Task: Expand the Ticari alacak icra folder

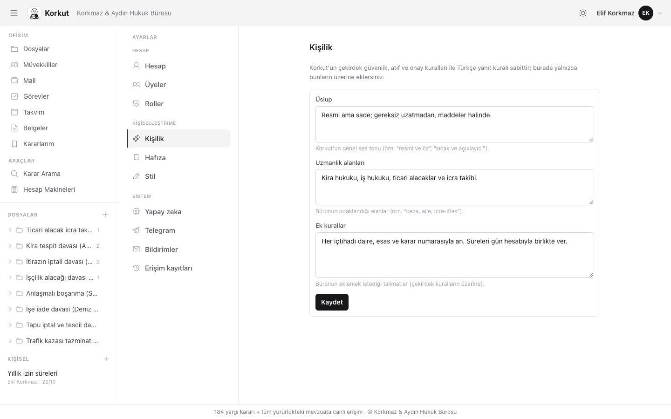Action: pos(10,230)
